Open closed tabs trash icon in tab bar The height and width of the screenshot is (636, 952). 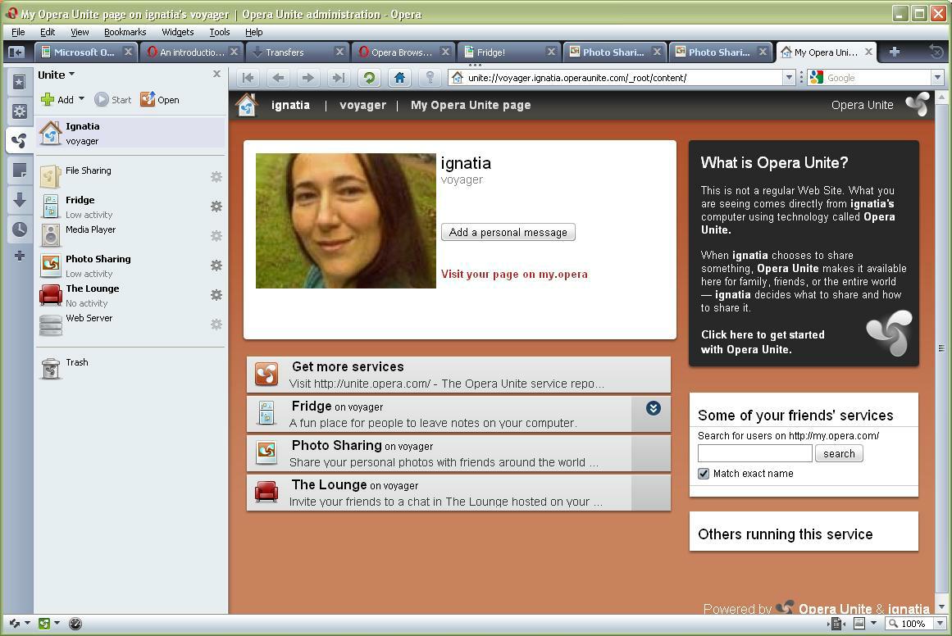[x=937, y=52]
